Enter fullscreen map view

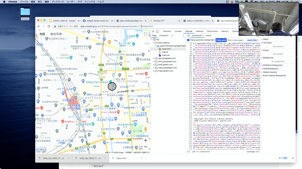click(x=146, y=34)
